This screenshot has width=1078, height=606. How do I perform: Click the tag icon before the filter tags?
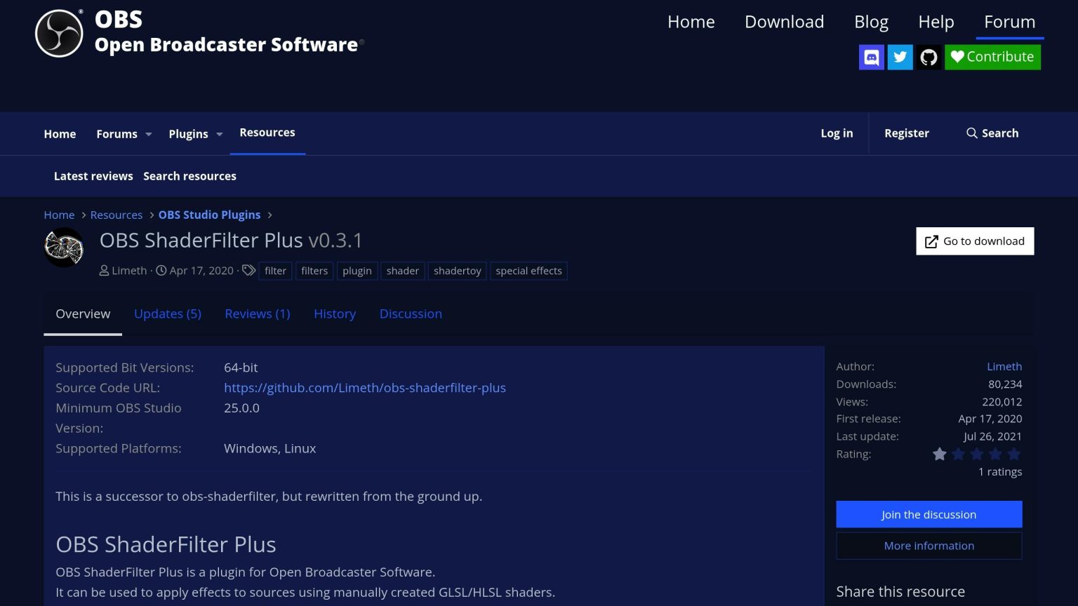click(249, 269)
